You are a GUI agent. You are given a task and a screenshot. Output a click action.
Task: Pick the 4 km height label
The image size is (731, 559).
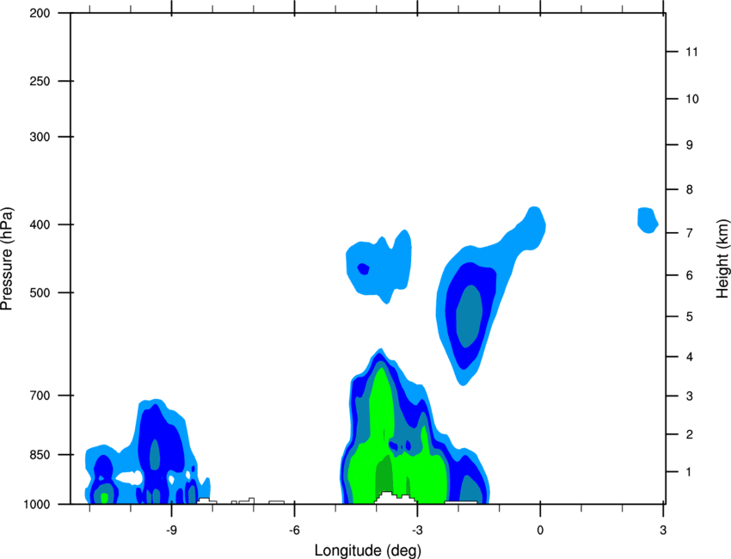tap(690, 357)
